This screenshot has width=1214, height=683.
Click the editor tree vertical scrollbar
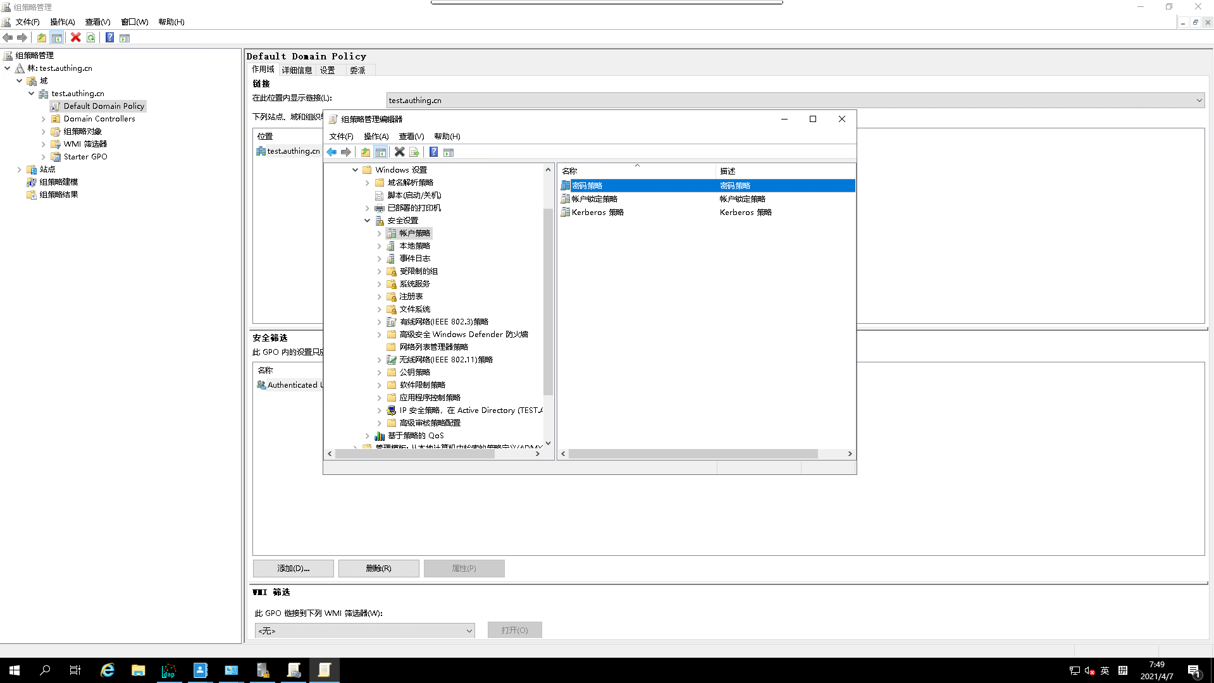548,304
